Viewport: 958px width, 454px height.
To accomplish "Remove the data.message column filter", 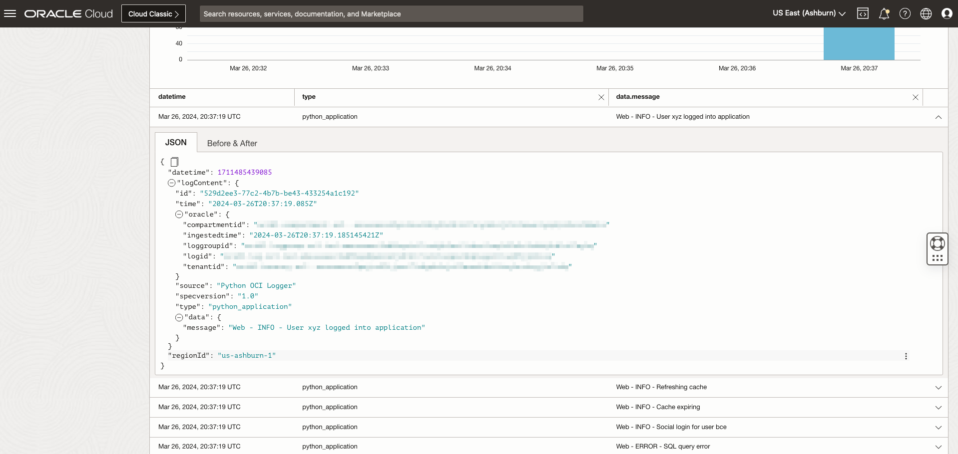I will pyautogui.click(x=915, y=97).
